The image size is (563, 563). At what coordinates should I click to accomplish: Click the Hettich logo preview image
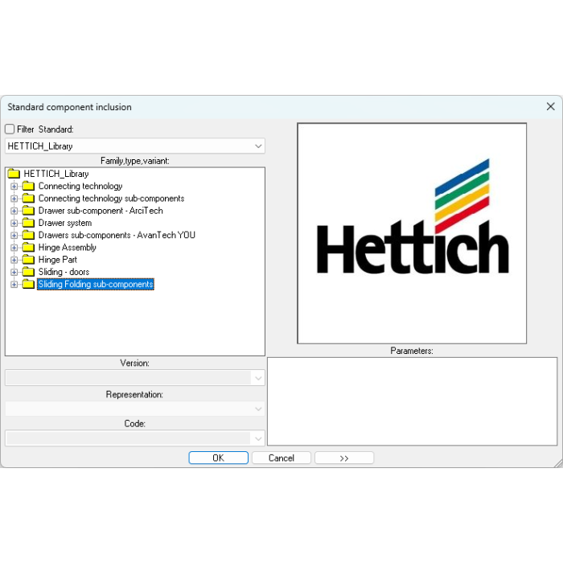(412, 233)
